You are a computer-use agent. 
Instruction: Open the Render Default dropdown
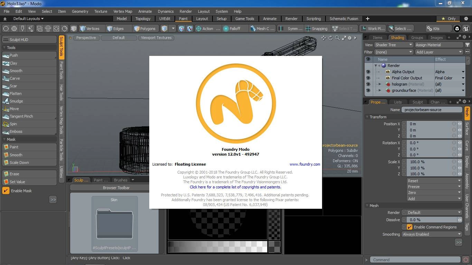coord(434,213)
